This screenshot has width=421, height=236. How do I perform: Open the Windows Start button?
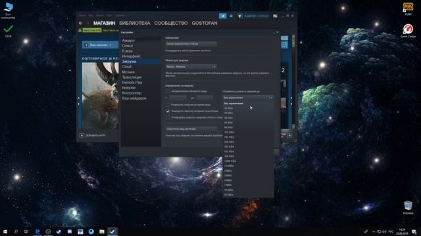click(5, 231)
